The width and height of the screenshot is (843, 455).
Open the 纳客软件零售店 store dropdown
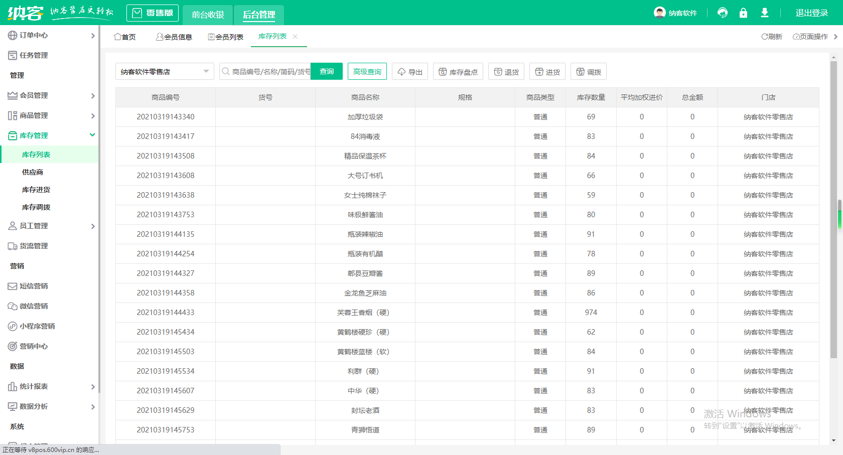click(x=165, y=72)
